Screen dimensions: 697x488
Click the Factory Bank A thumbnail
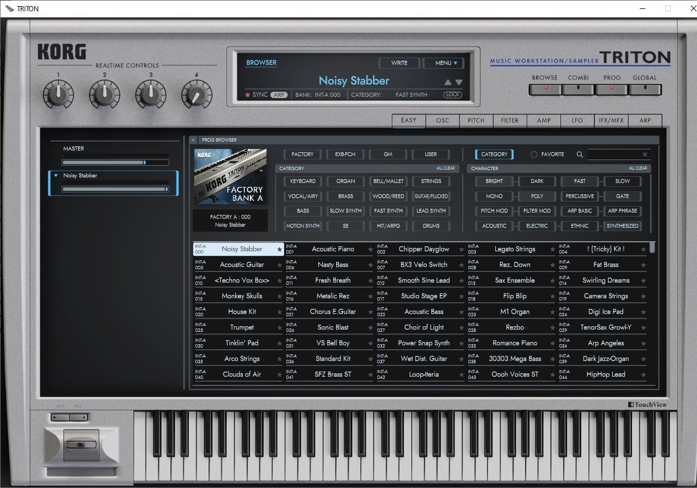point(230,177)
